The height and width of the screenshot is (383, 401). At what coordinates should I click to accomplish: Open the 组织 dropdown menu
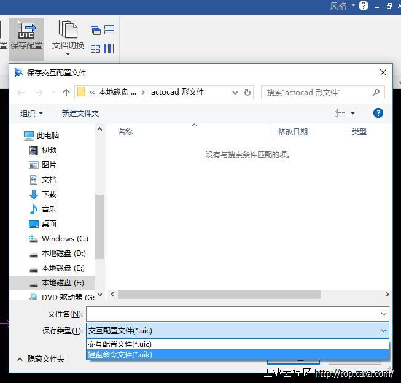point(31,113)
